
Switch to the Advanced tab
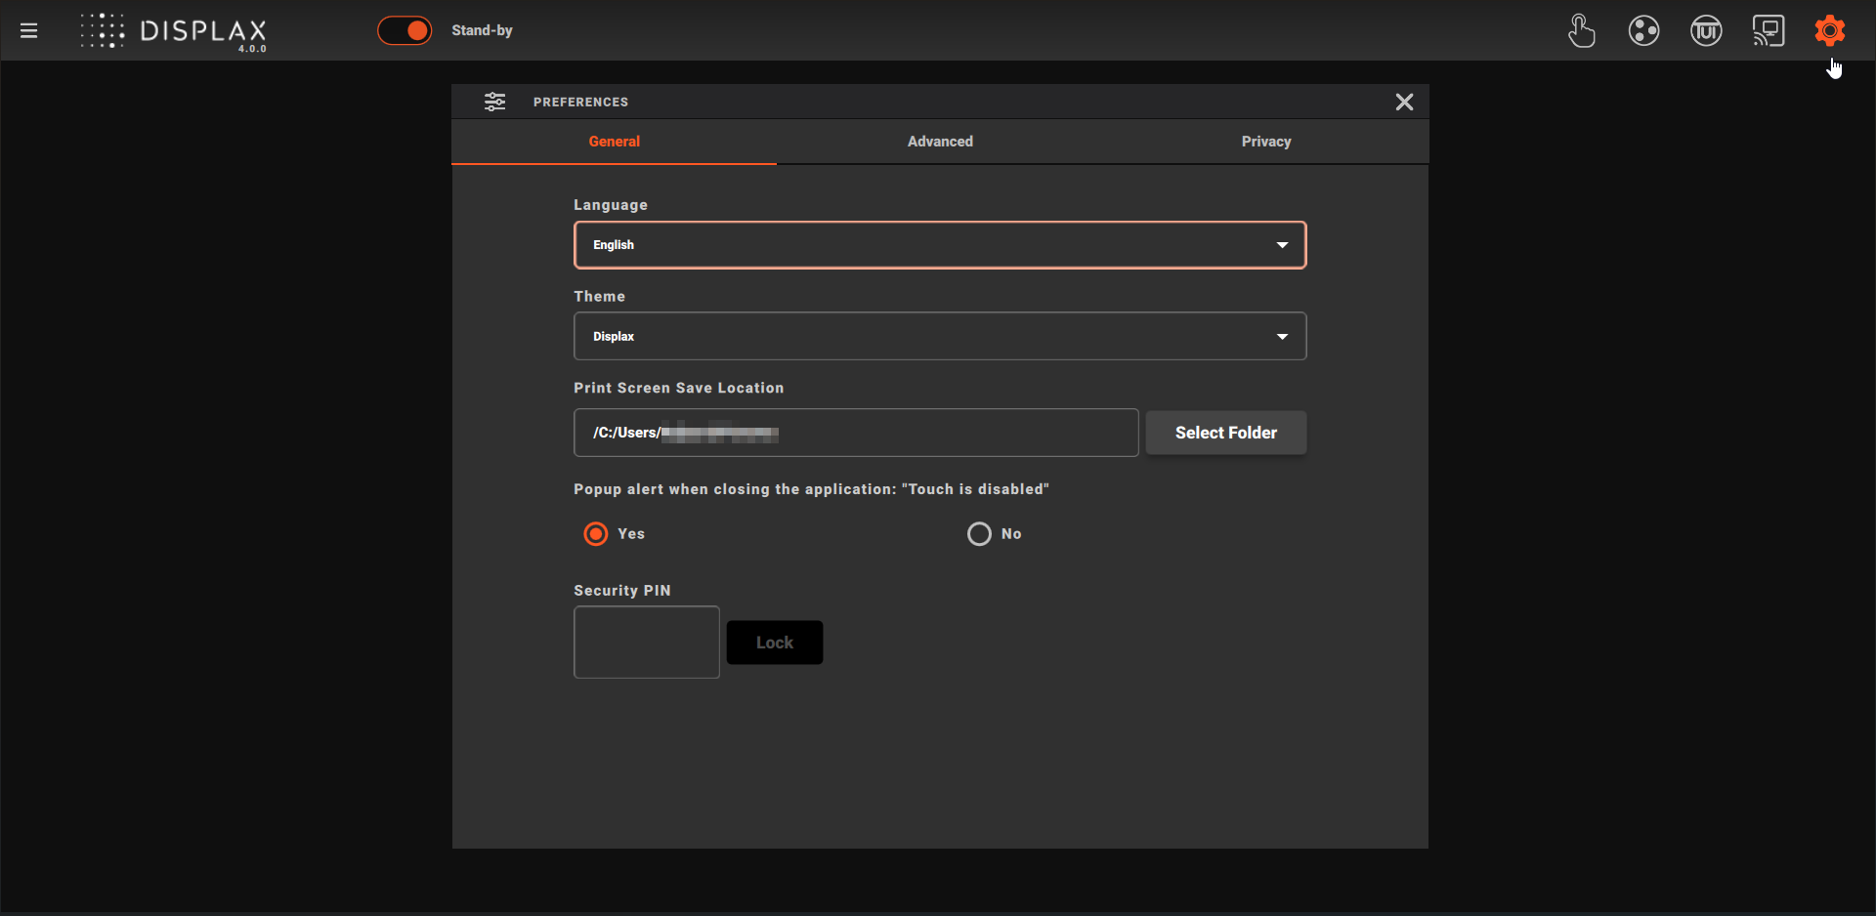(940, 142)
